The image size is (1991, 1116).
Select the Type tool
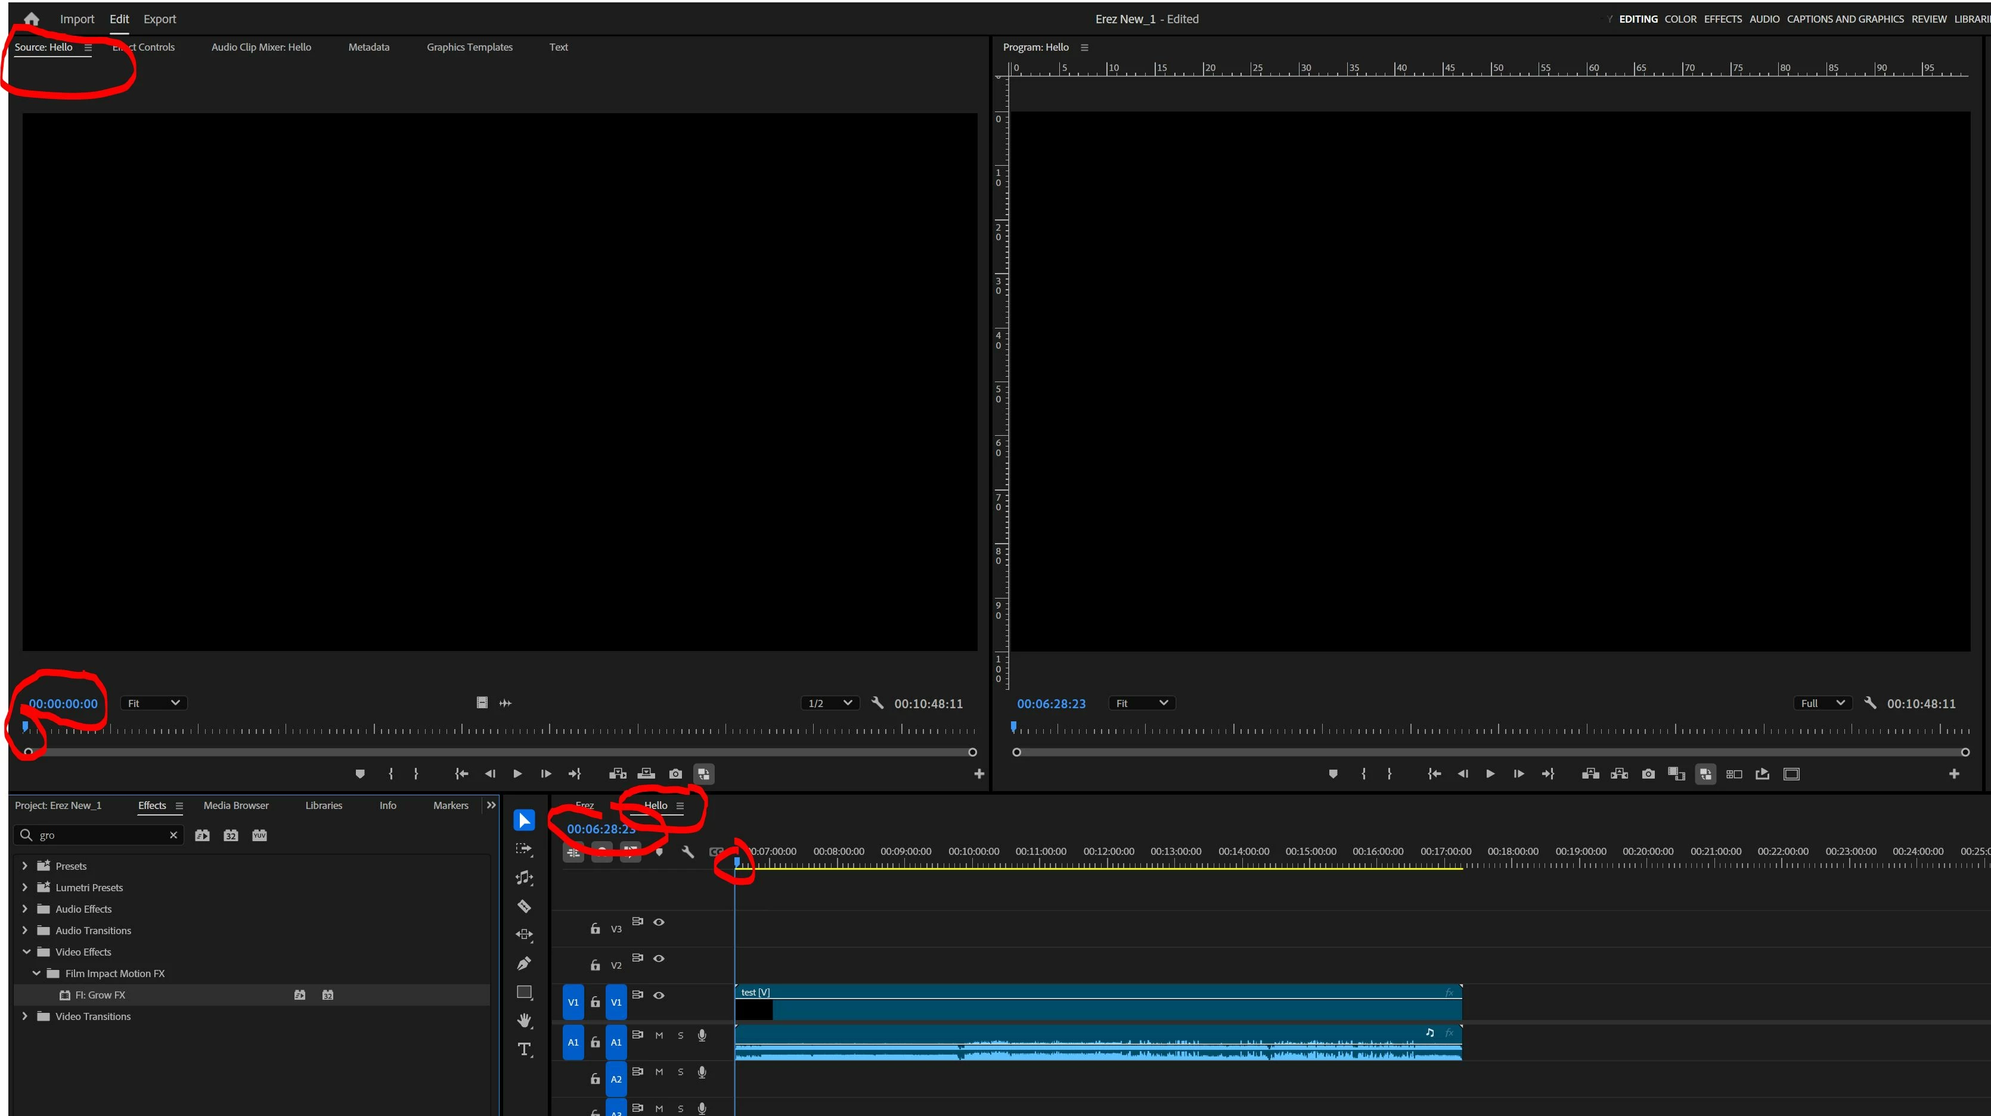pos(524,1049)
